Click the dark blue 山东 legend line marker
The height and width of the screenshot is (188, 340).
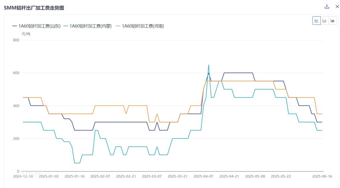15,26
